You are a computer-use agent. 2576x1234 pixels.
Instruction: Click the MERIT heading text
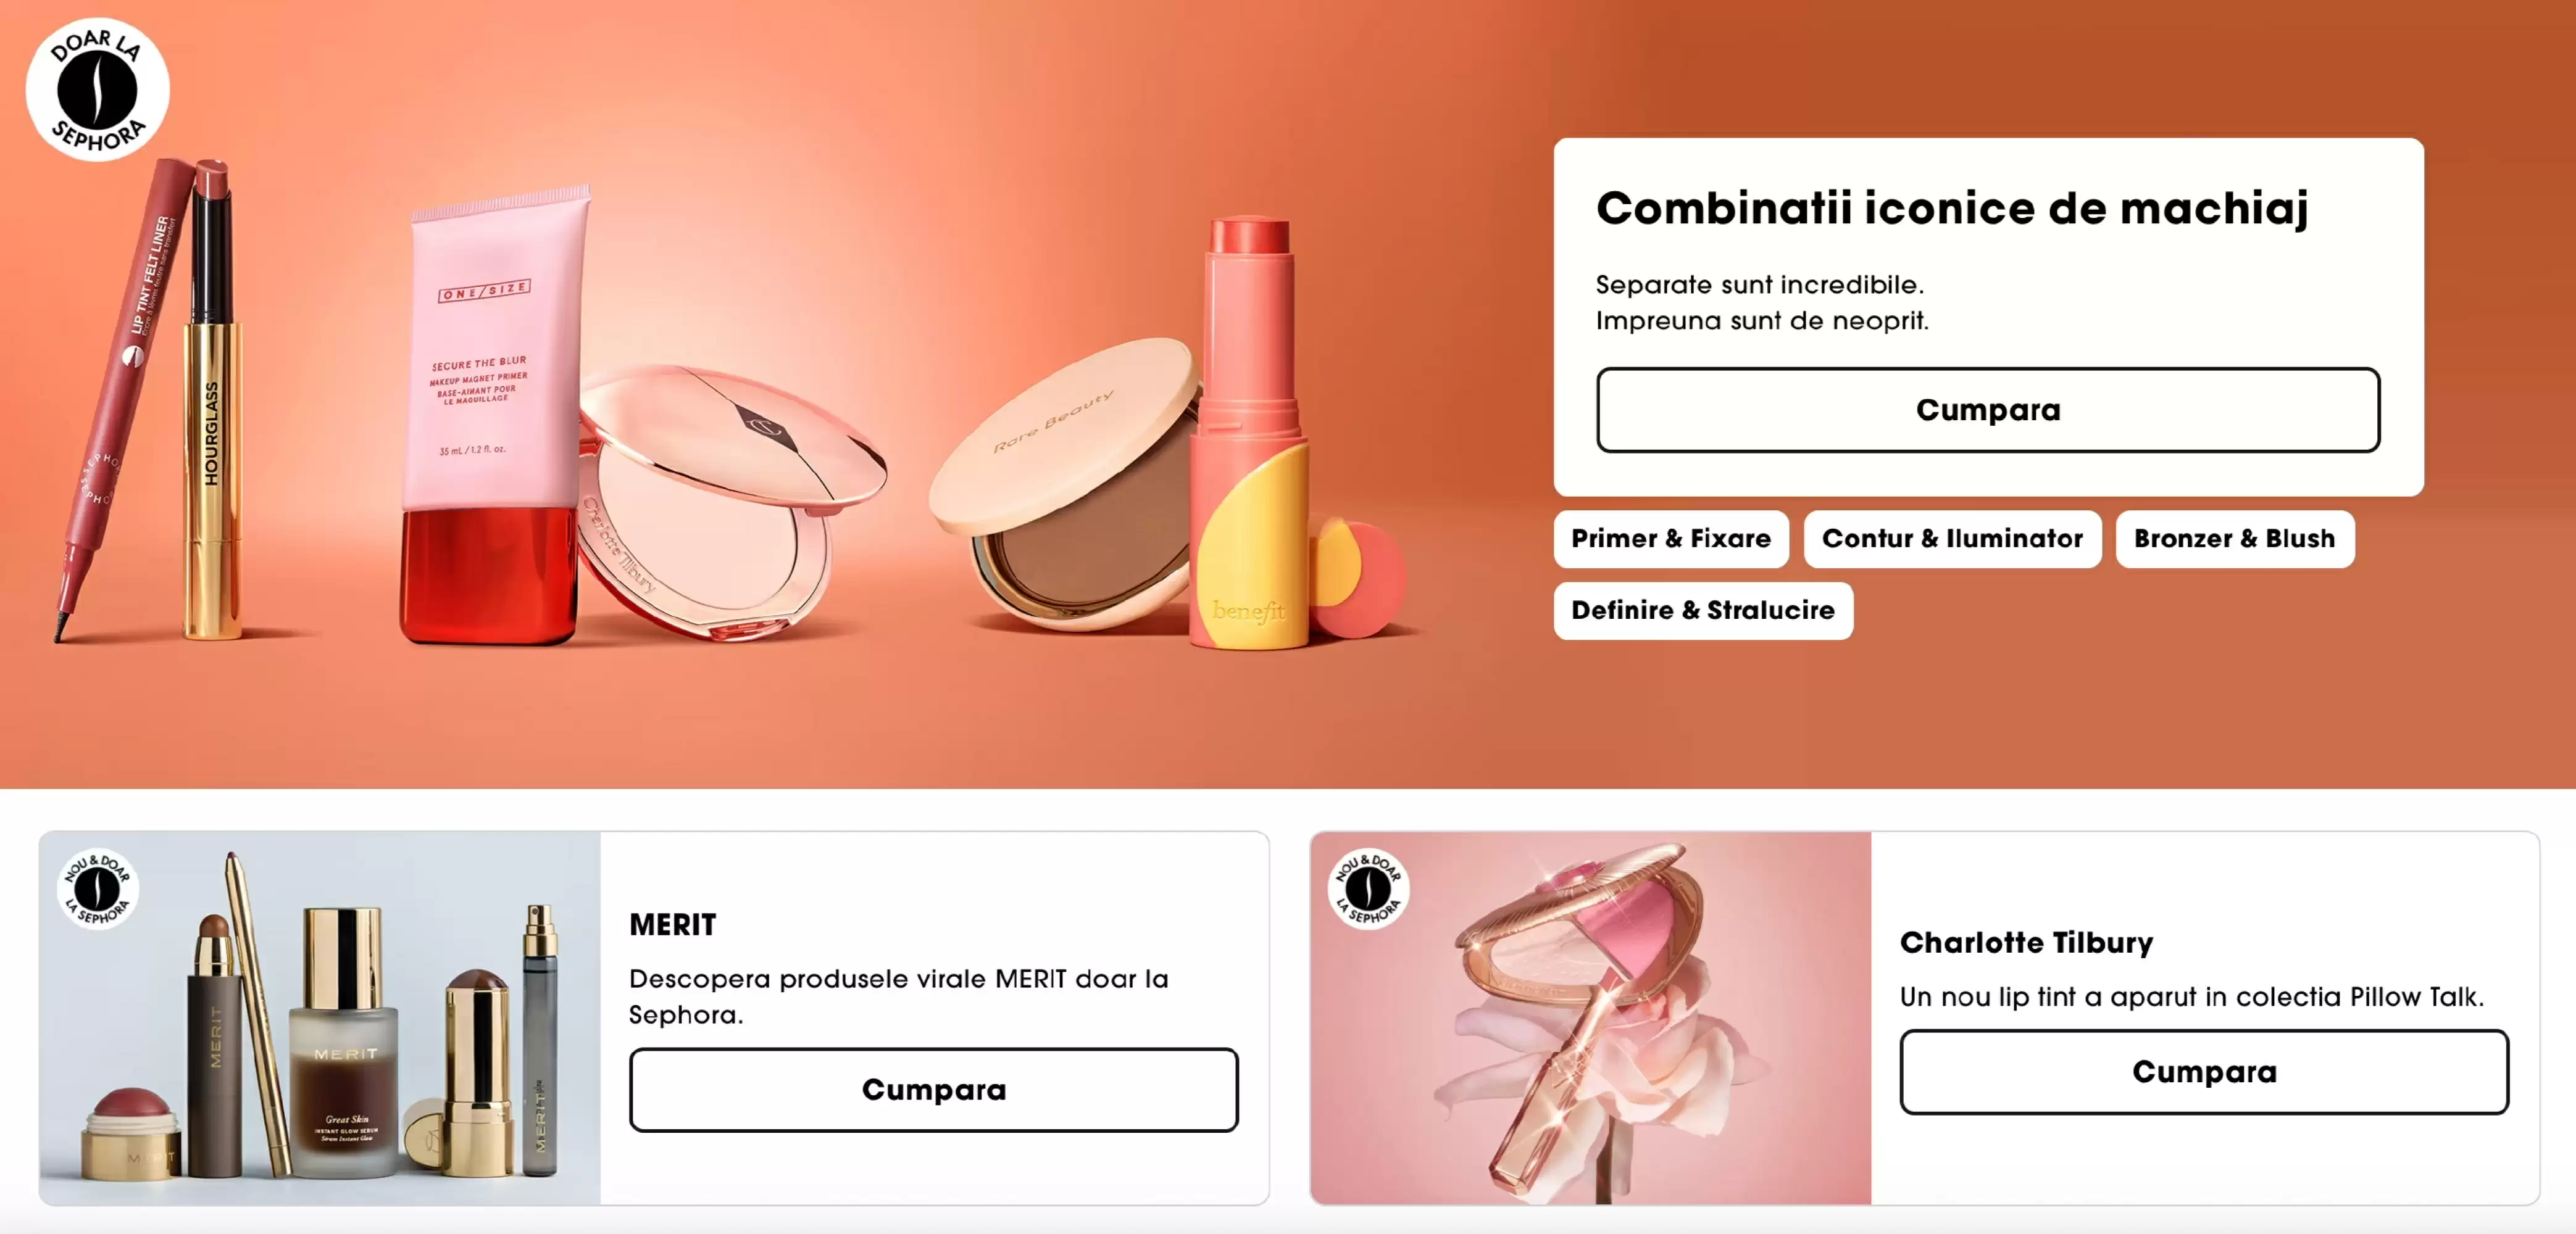pyautogui.click(x=672, y=924)
